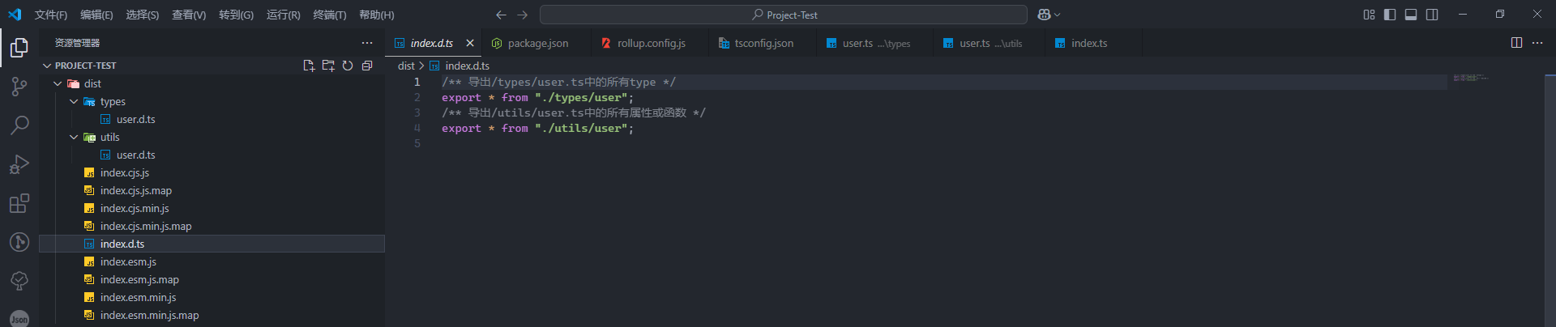Open the Extensions view
The width and height of the screenshot is (1556, 327).
click(x=19, y=203)
